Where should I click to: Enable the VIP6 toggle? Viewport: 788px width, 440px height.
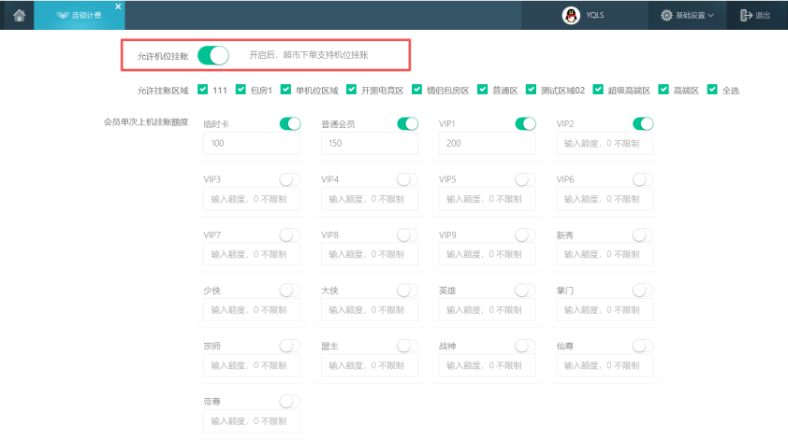[x=643, y=179]
